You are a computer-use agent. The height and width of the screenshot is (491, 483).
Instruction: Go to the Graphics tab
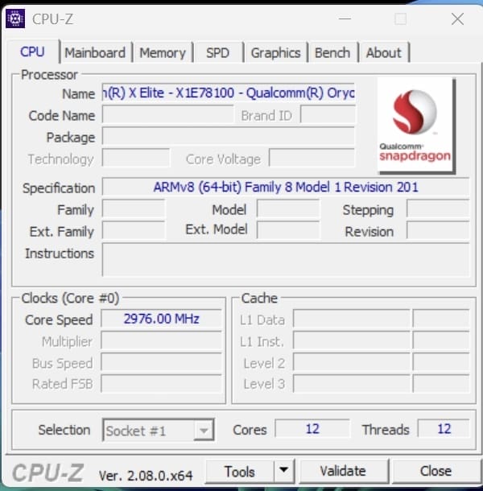click(x=275, y=52)
